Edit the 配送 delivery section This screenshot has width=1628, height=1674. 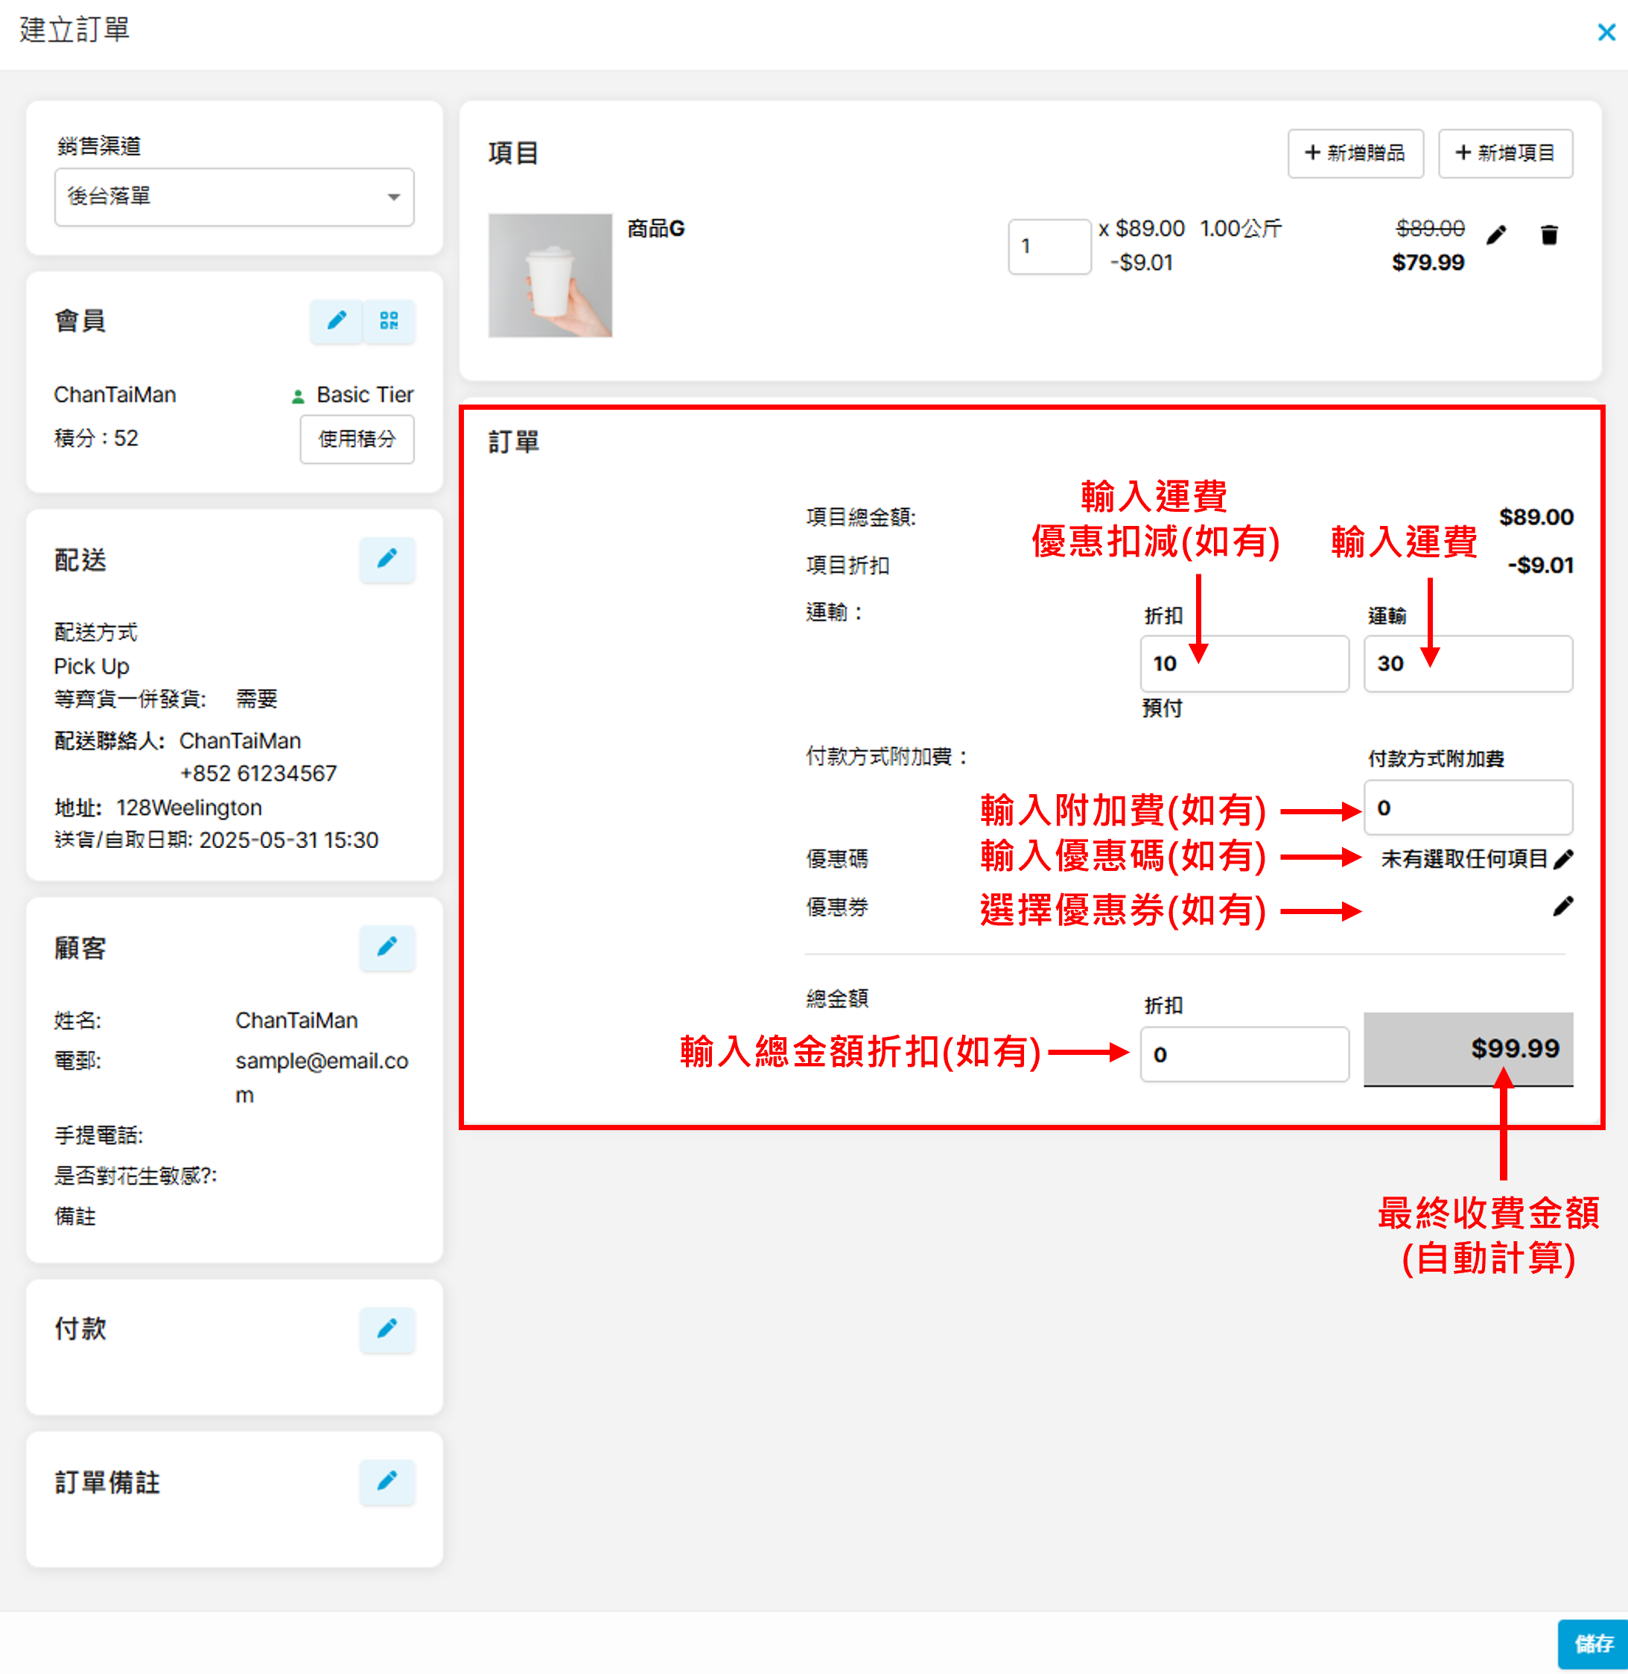coord(387,560)
